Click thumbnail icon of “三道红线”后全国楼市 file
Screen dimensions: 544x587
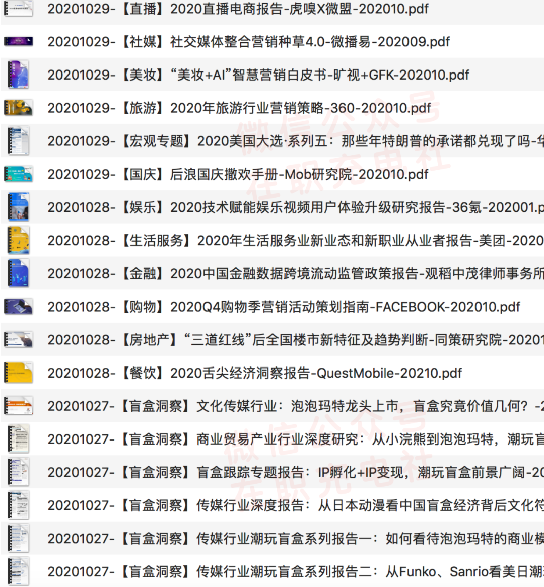coord(18,339)
